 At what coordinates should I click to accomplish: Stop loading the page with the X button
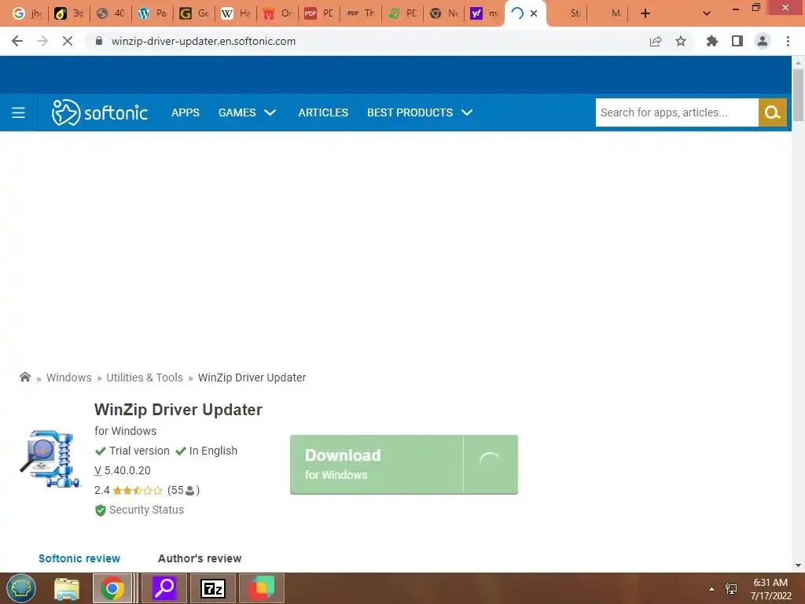68,41
